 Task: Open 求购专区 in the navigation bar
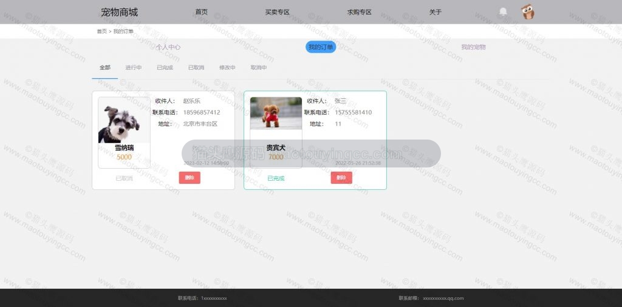coord(360,12)
